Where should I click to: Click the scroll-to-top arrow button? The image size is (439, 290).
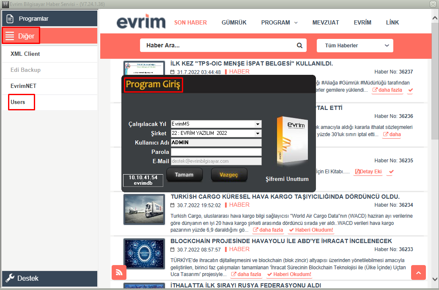419,272
